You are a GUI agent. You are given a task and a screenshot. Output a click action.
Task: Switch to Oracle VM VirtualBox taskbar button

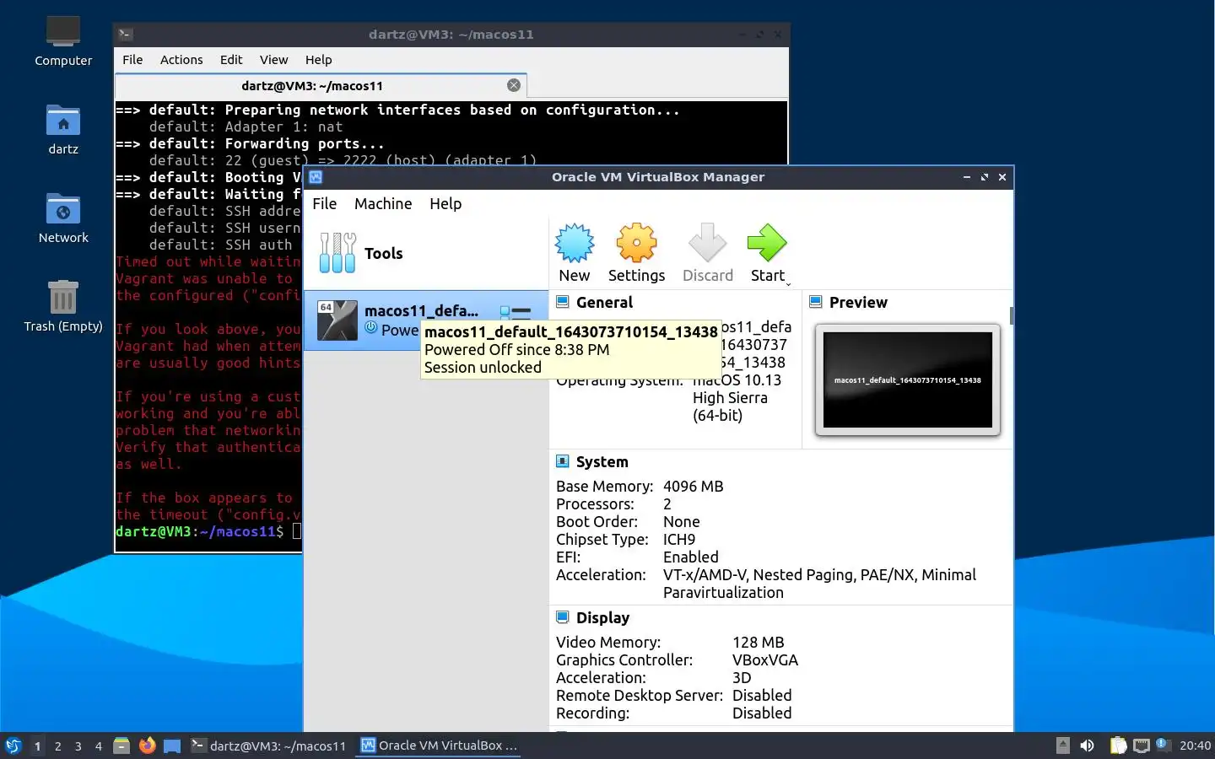click(x=439, y=746)
